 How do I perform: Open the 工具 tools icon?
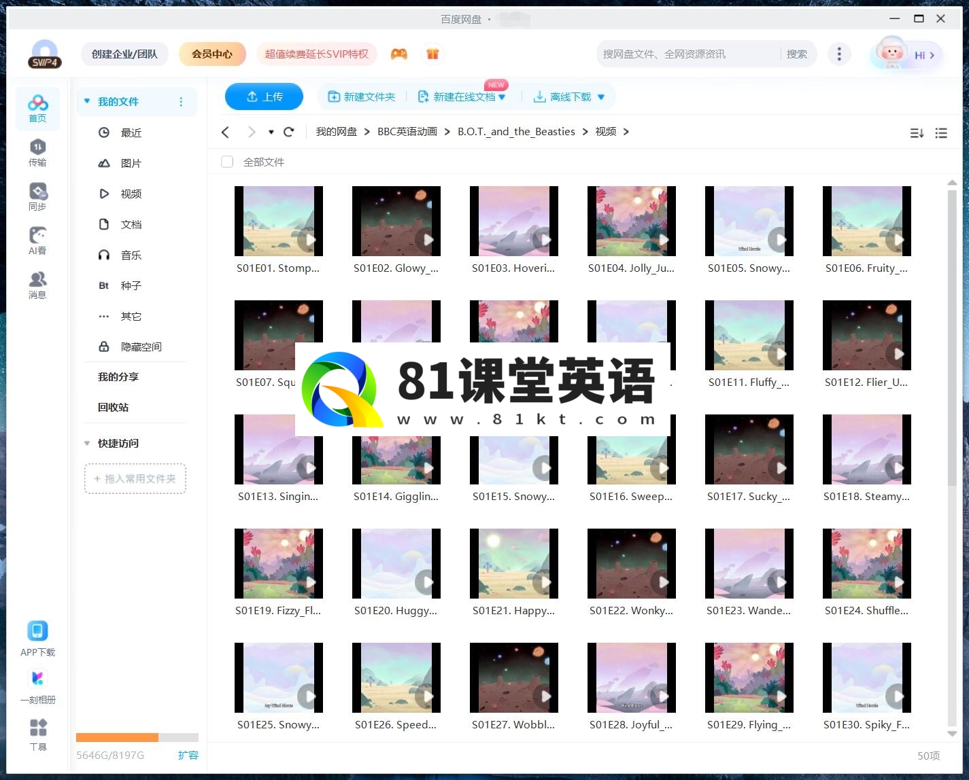(x=38, y=734)
